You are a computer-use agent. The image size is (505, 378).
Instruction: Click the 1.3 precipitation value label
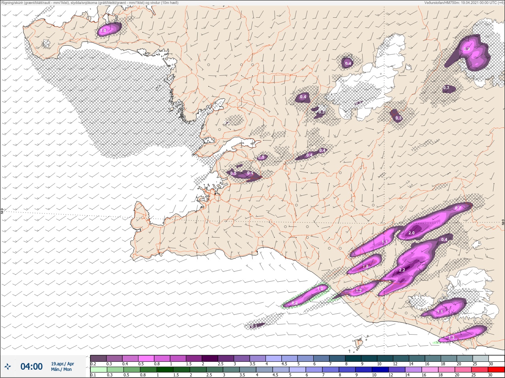[452, 338]
